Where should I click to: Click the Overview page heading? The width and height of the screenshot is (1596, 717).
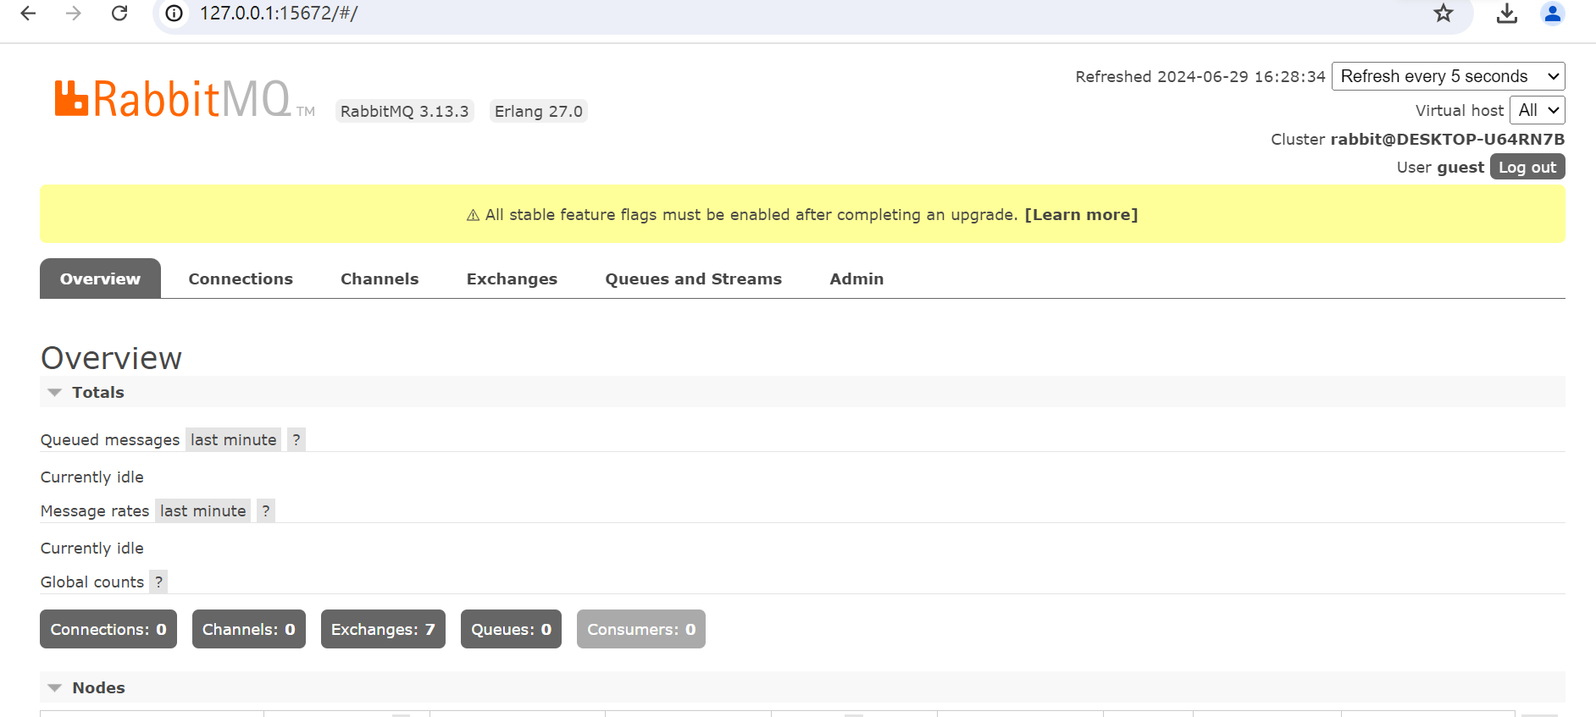point(111,358)
